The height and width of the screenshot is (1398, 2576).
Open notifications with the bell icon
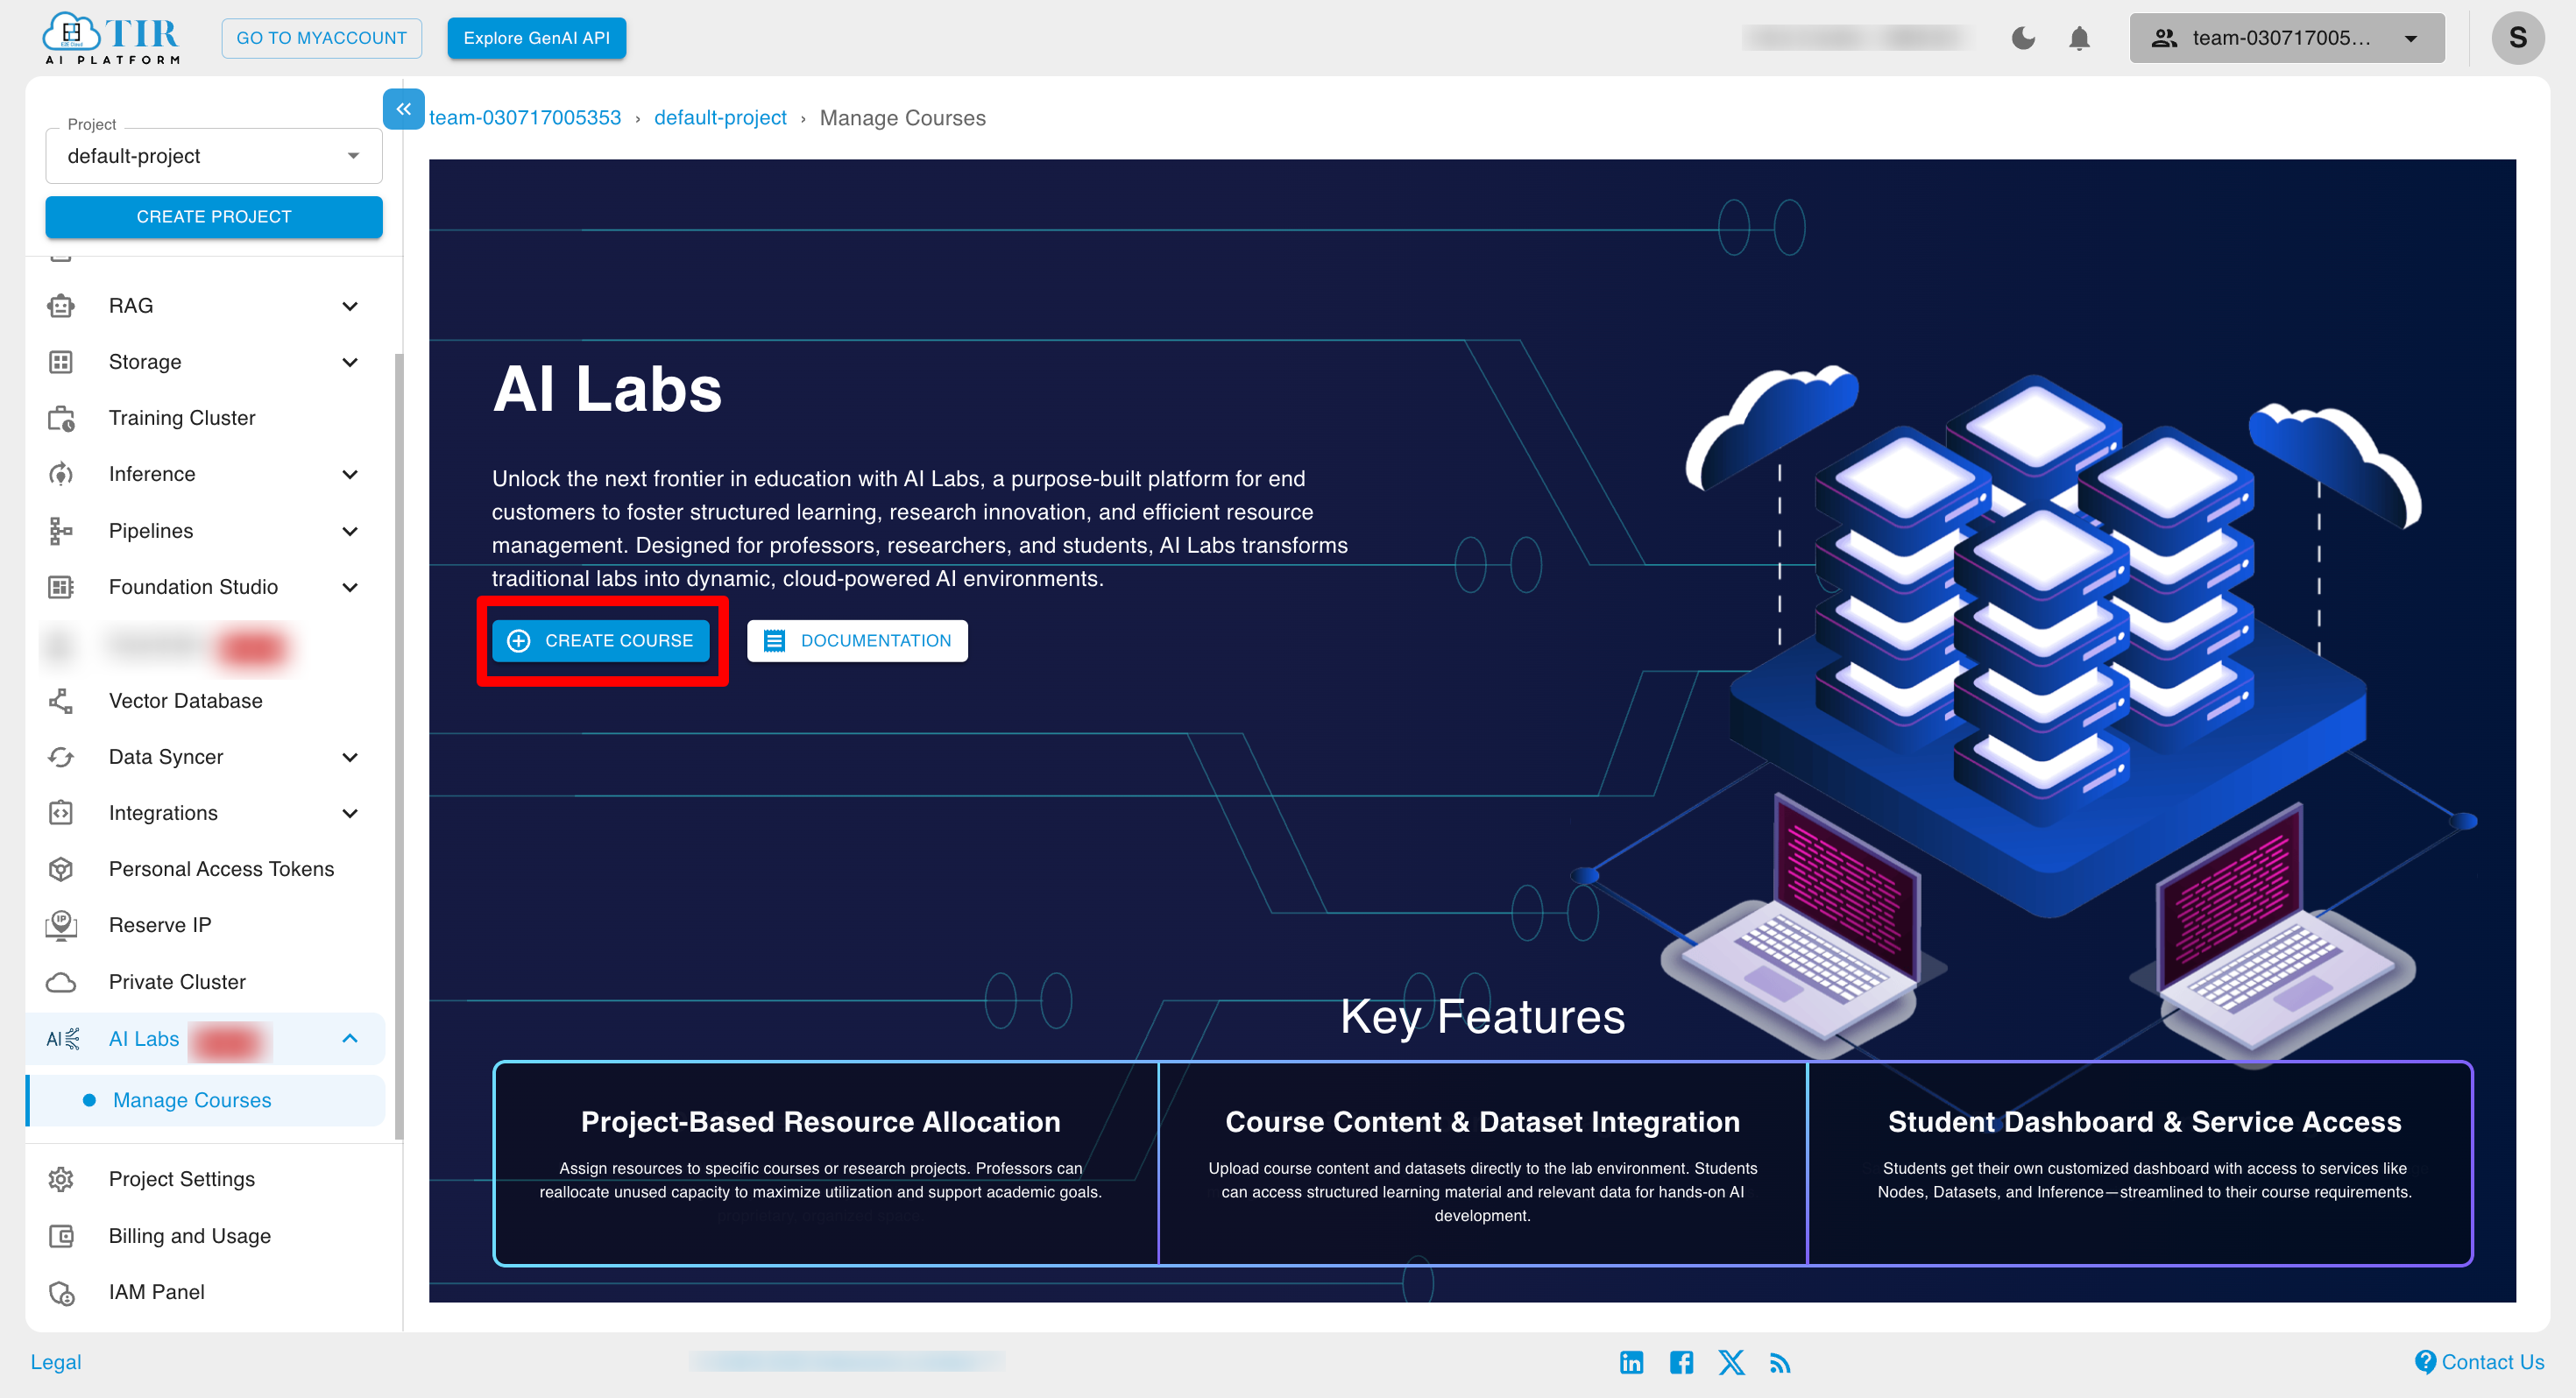coord(2079,38)
